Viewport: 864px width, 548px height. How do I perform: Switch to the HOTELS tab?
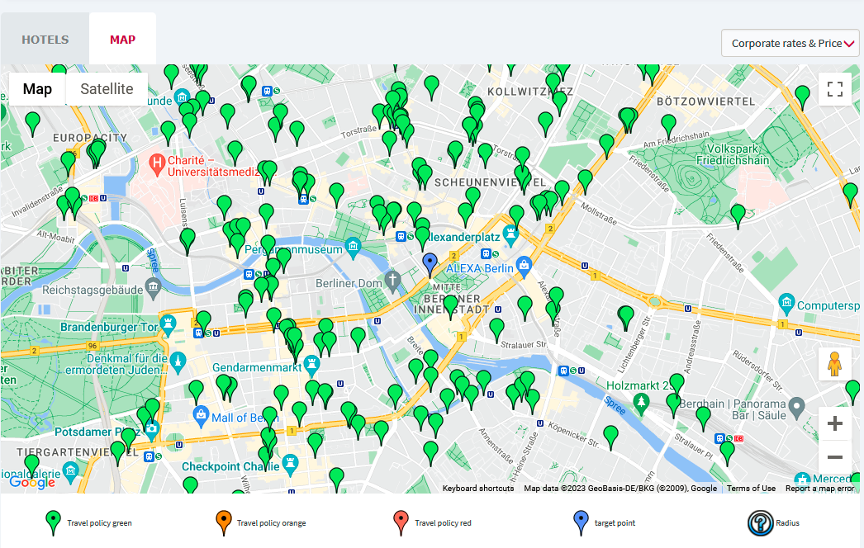point(45,39)
